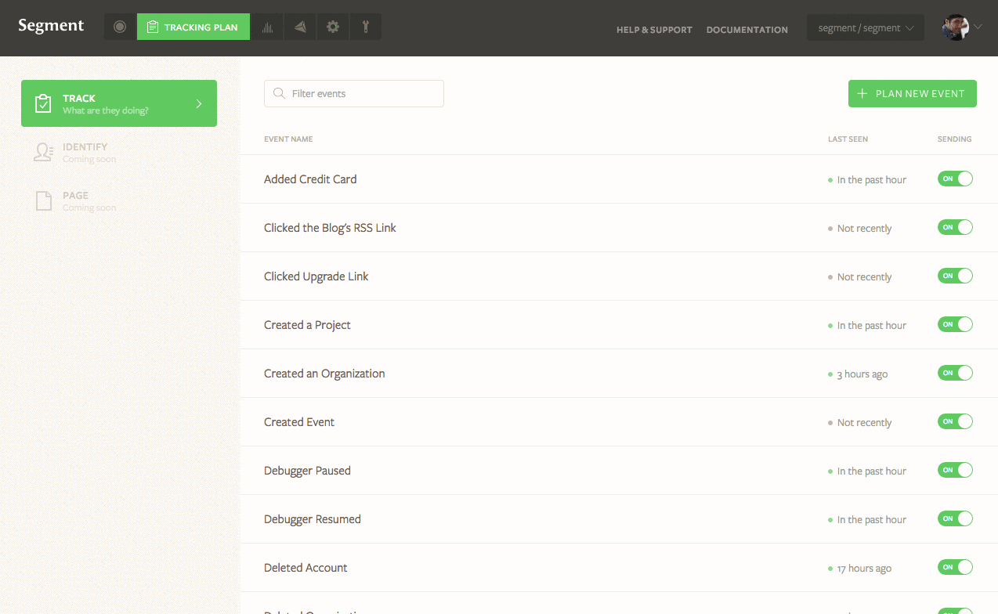Click 'In the past hour' for Debugger Resumed
Image resolution: width=998 pixels, height=614 pixels.
[872, 520]
